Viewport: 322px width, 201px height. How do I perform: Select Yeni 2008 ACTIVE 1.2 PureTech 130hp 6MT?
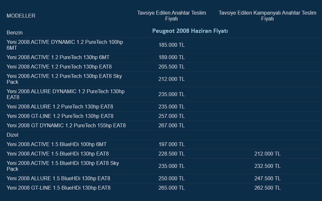pos(58,57)
